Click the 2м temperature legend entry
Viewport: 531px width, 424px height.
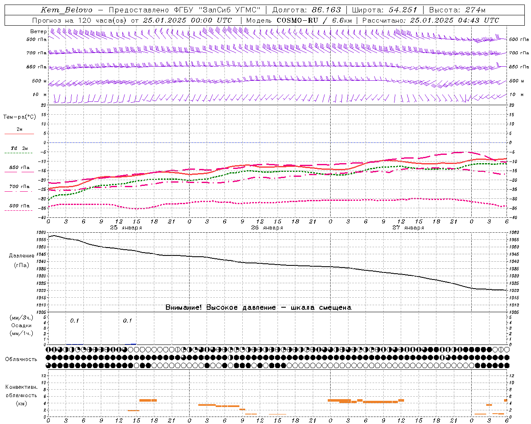19,130
